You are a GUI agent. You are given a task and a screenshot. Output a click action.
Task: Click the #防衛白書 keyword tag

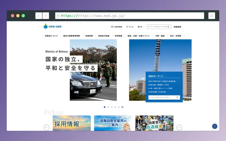[x=152, y=85]
